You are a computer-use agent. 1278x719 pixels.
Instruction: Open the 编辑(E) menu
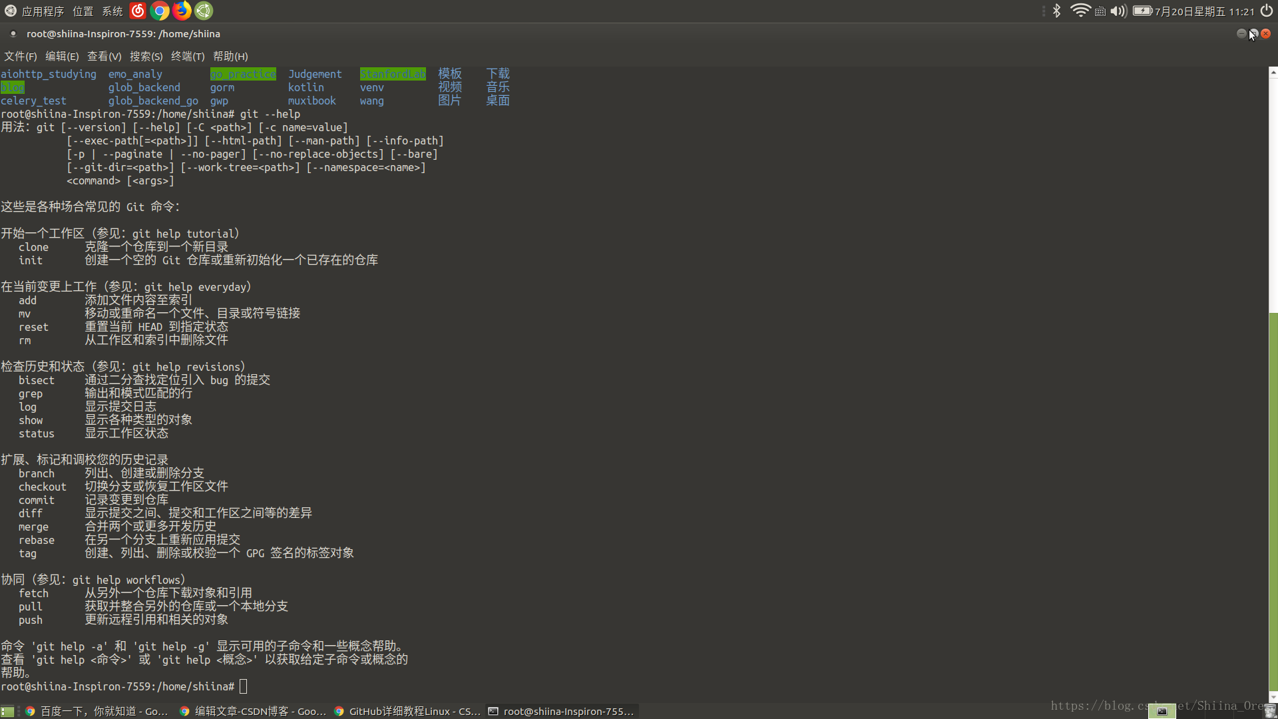click(x=62, y=57)
